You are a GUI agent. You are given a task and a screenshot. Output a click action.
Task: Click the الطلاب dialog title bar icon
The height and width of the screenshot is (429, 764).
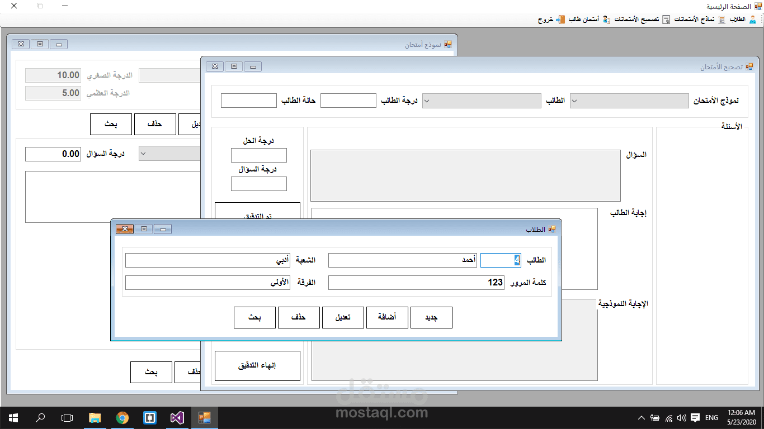click(553, 228)
